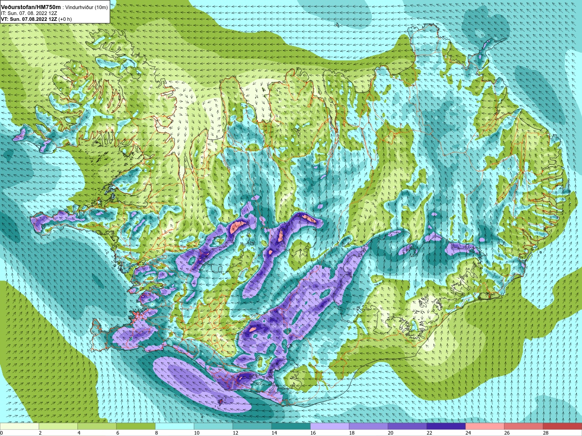Pick the lime green 4–6 legend swatch
Viewport: 582px width, 436px height.
[97, 426]
